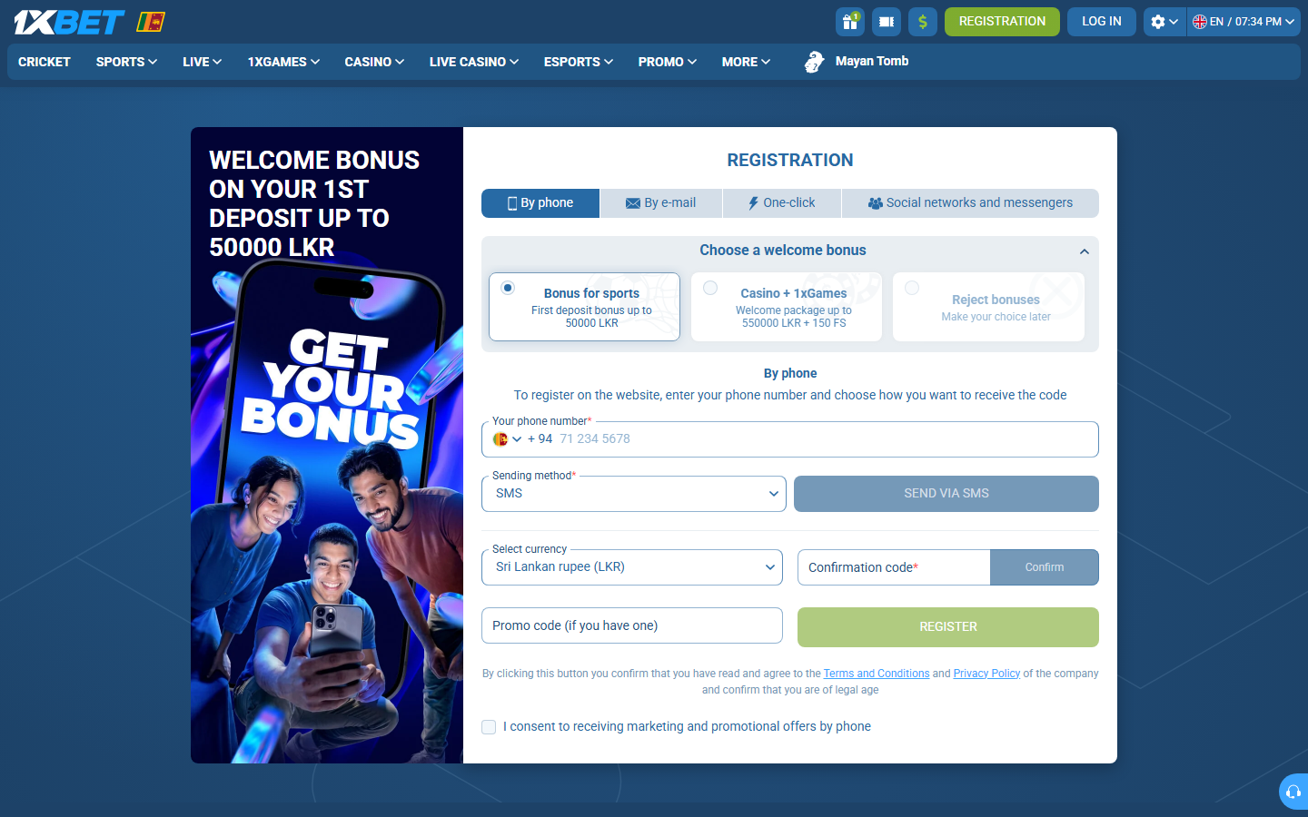The height and width of the screenshot is (817, 1308).
Task: Open the gift bonus icon in header
Action: 850,22
